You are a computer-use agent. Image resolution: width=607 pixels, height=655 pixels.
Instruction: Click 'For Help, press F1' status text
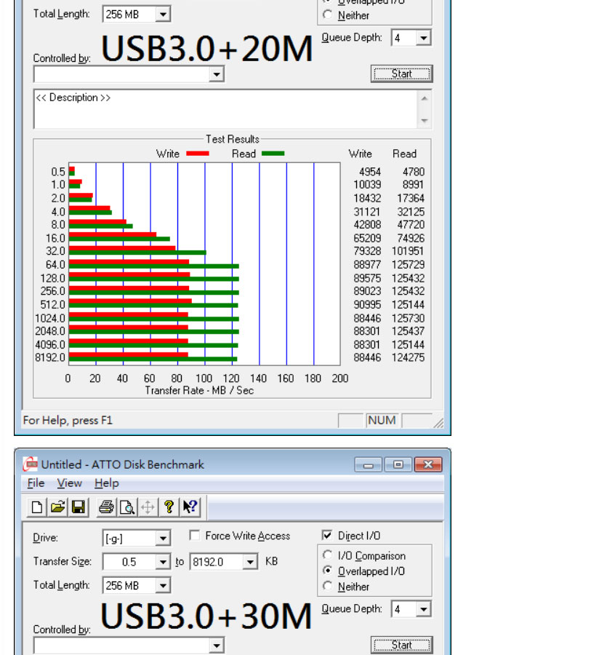point(68,420)
